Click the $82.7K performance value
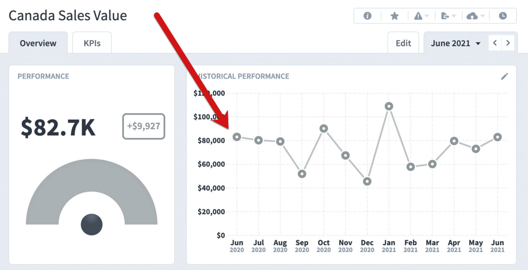The image size is (528, 270). tap(59, 127)
